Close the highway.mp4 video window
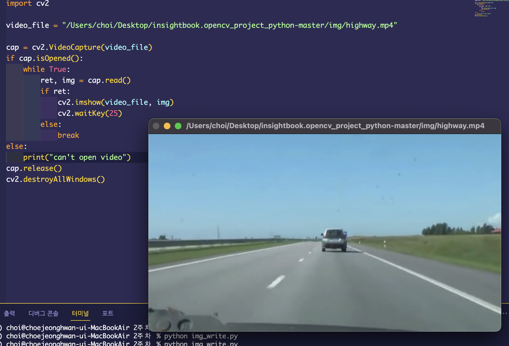509x346 pixels. coord(156,126)
